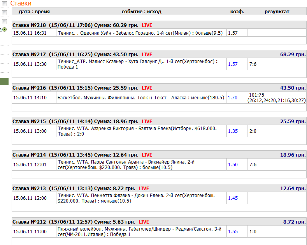
Task: Click the '25.59 грн.' payout of bet №215
Action: [293, 122]
